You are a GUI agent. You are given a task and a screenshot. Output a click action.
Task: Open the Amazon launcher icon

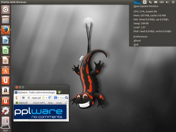5,91
